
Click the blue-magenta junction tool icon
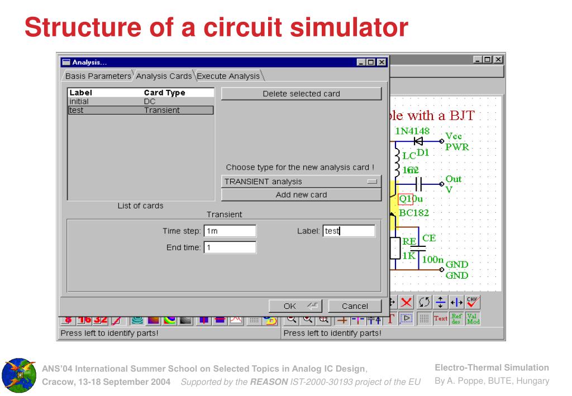pyautogui.click(x=358, y=320)
